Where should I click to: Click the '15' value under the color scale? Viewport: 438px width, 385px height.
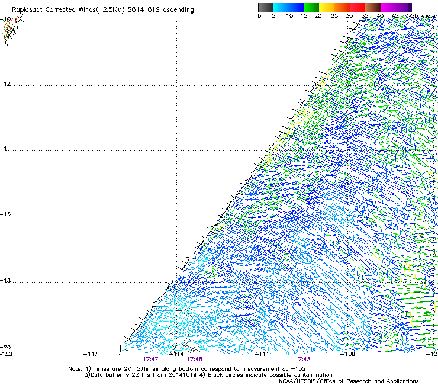[304, 16]
